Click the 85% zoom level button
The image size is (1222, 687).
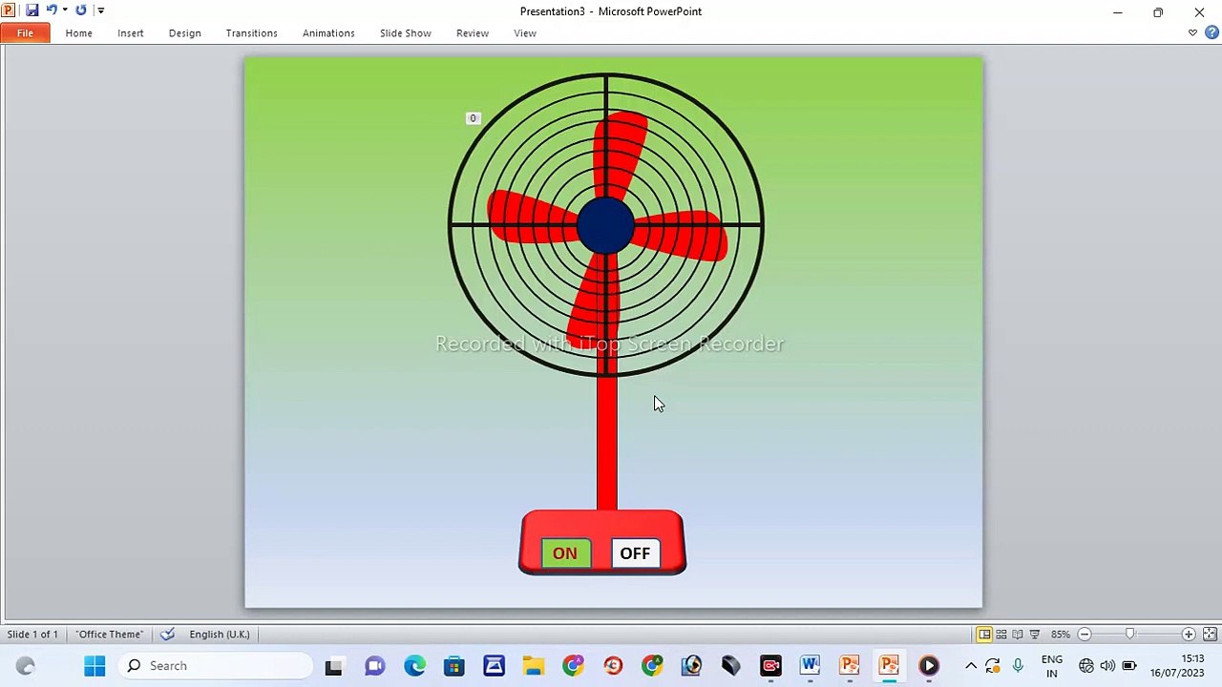[1061, 635]
